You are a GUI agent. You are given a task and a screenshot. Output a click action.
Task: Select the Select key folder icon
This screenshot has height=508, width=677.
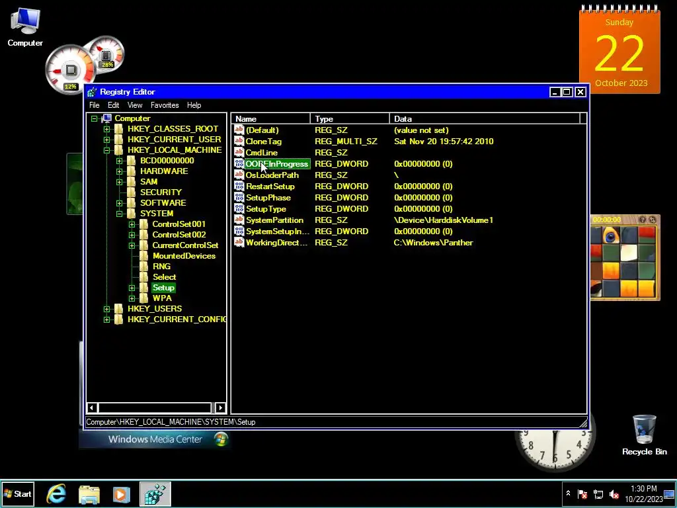(143, 277)
